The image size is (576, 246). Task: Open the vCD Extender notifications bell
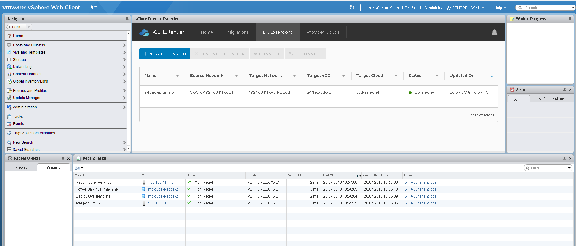(x=494, y=32)
